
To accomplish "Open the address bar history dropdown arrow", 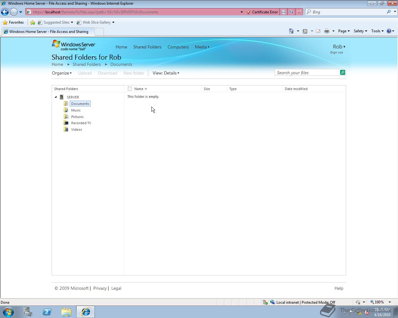I will click(242, 12).
